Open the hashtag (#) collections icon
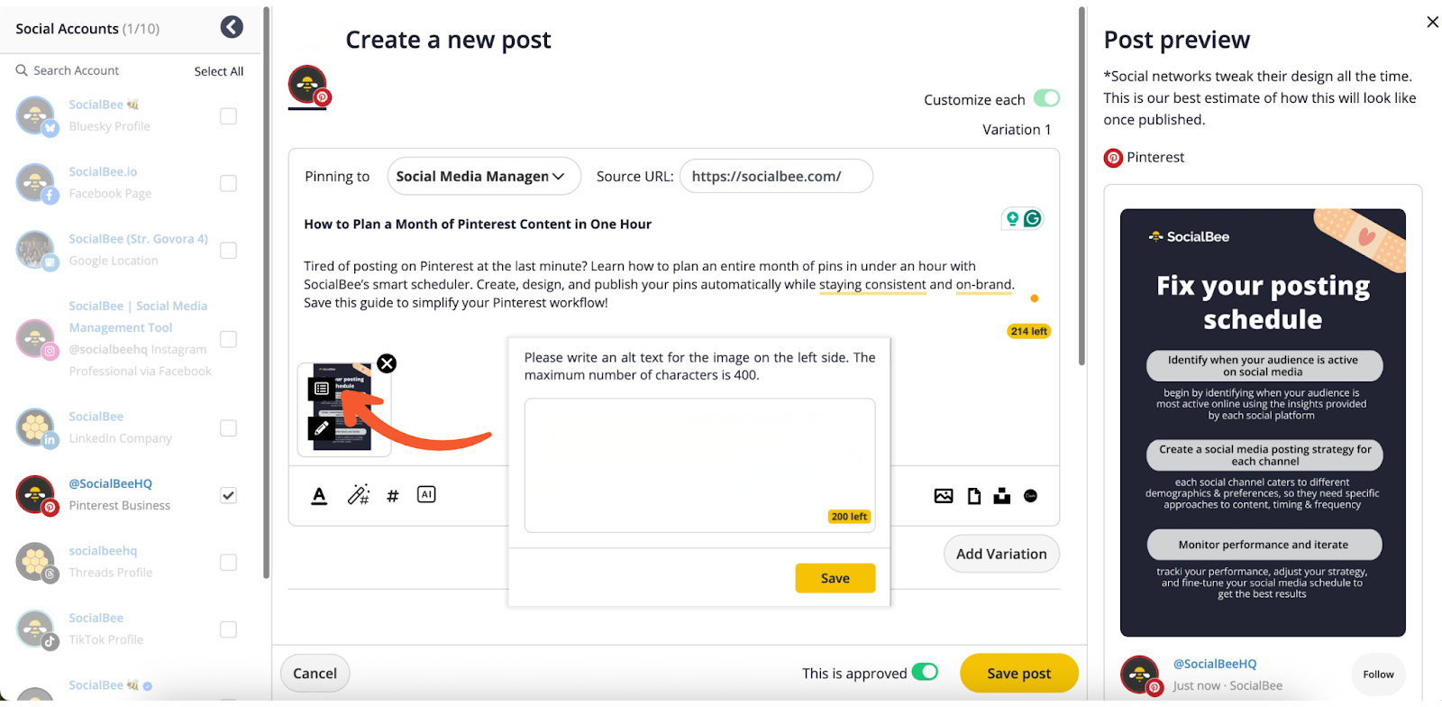Screen dimensions: 1442x707 click(x=392, y=496)
